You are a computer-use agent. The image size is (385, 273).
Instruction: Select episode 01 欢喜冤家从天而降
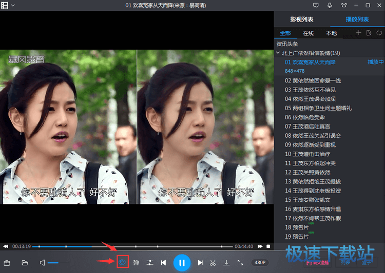310,62
